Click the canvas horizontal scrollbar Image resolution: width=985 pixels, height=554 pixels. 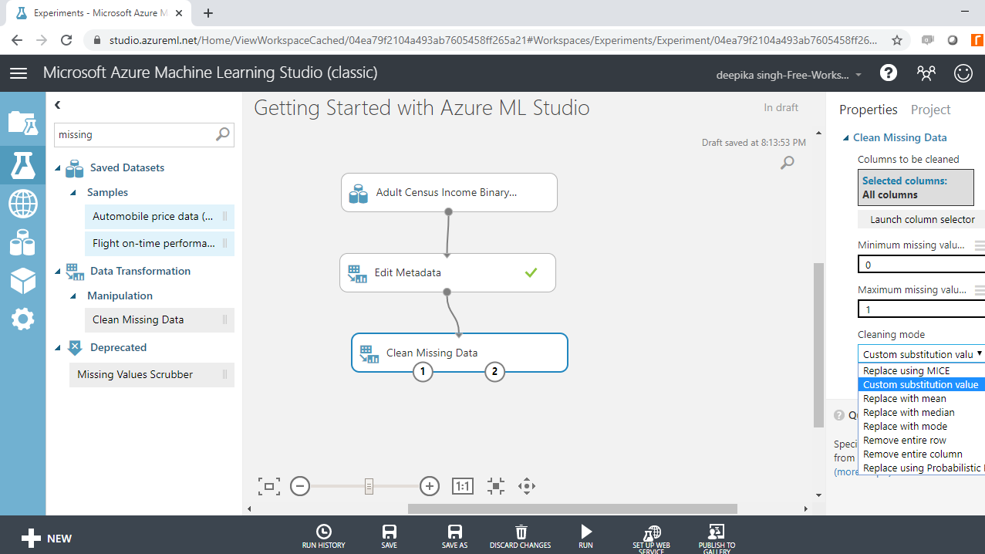(572, 508)
